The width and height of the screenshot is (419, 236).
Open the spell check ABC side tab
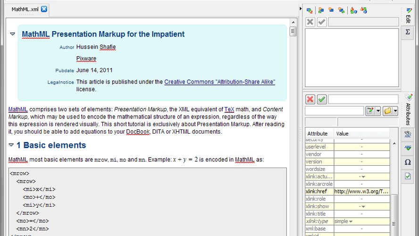point(408,148)
